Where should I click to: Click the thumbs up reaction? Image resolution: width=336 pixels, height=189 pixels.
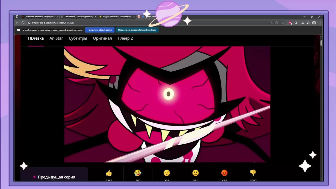[109, 173]
